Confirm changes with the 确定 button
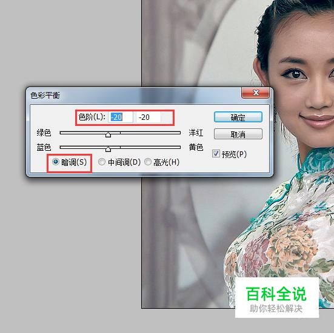This screenshot has width=334, height=333. [238, 117]
